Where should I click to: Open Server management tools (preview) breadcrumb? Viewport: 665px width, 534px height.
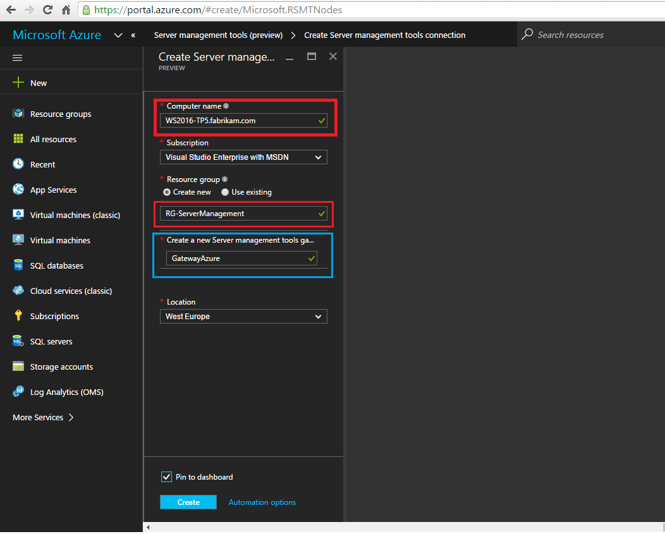219,35
